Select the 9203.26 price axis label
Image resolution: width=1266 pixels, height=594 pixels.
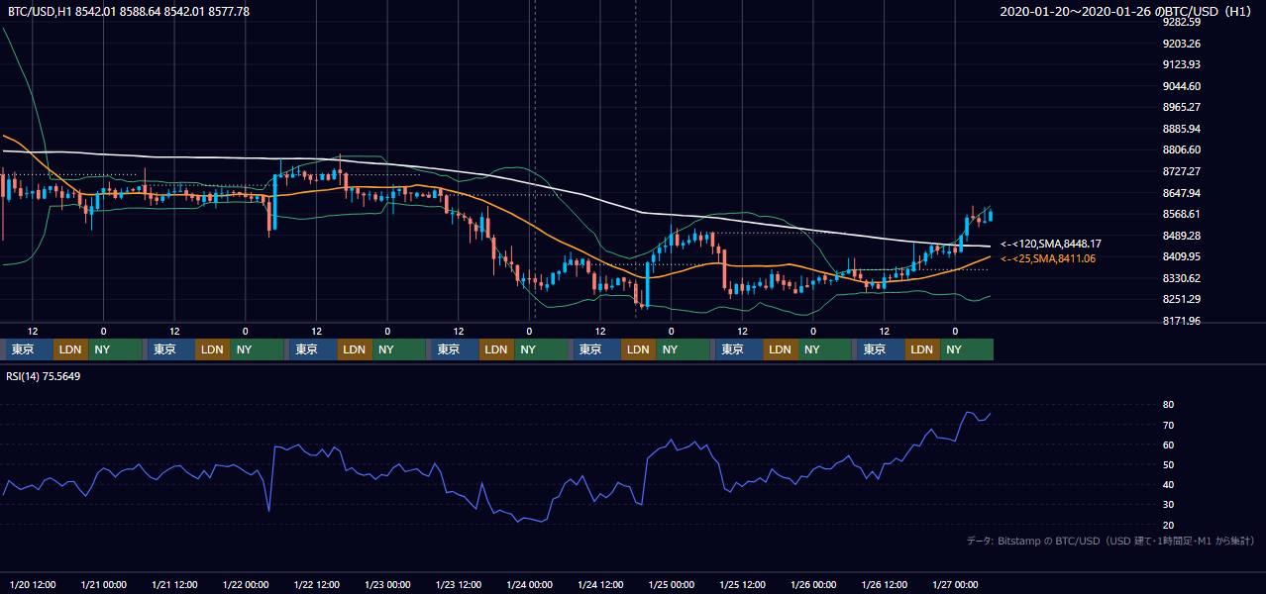[1182, 44]
